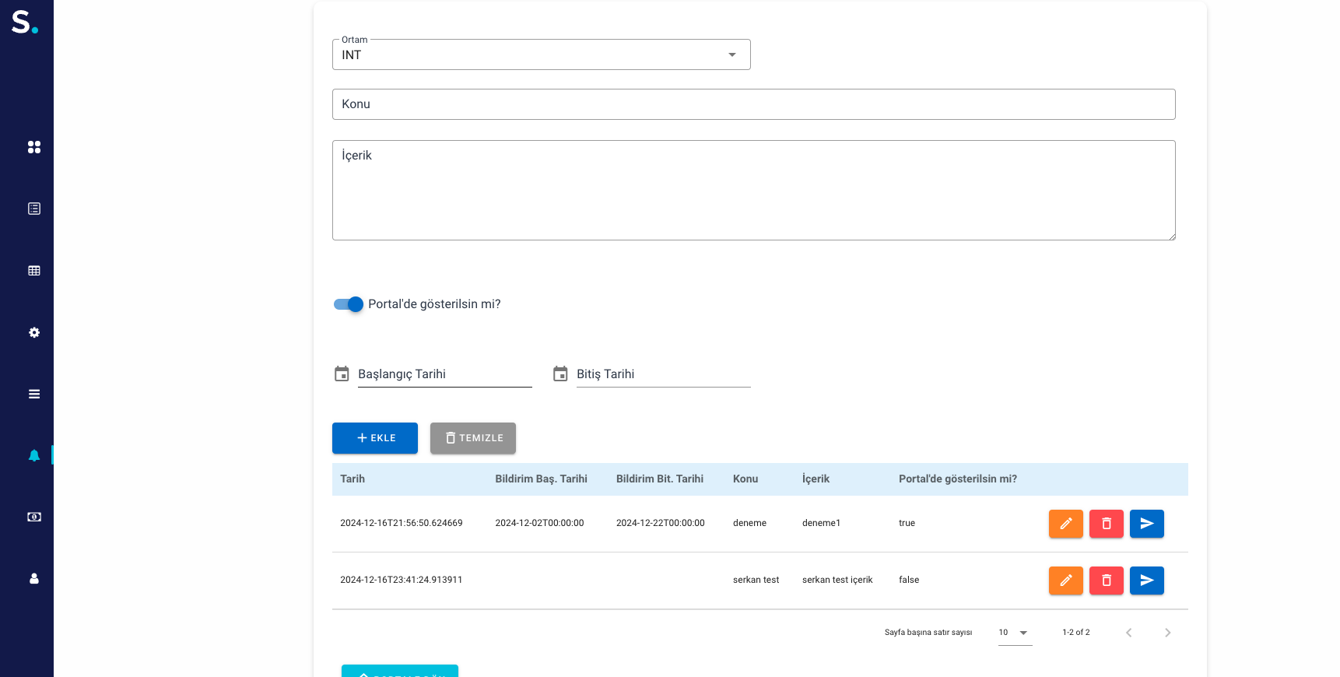
Task: Click the Konu input field
Action: 753,104
